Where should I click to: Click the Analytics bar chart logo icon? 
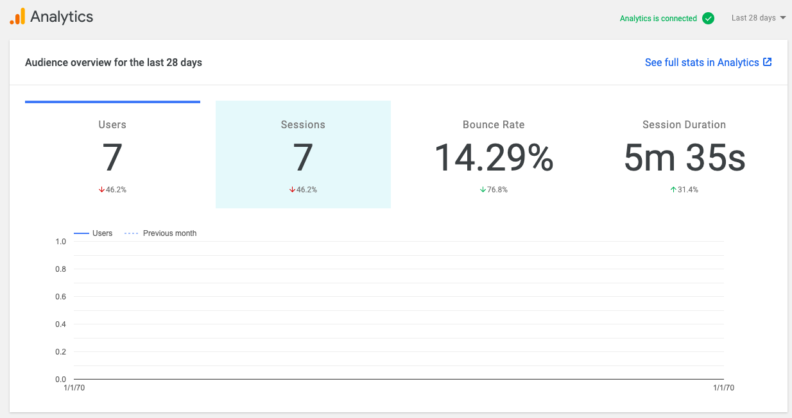[x=17, y=17]
